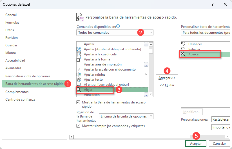232x149 pixels.
Task: Select the Revisión category
Action: 34,38
